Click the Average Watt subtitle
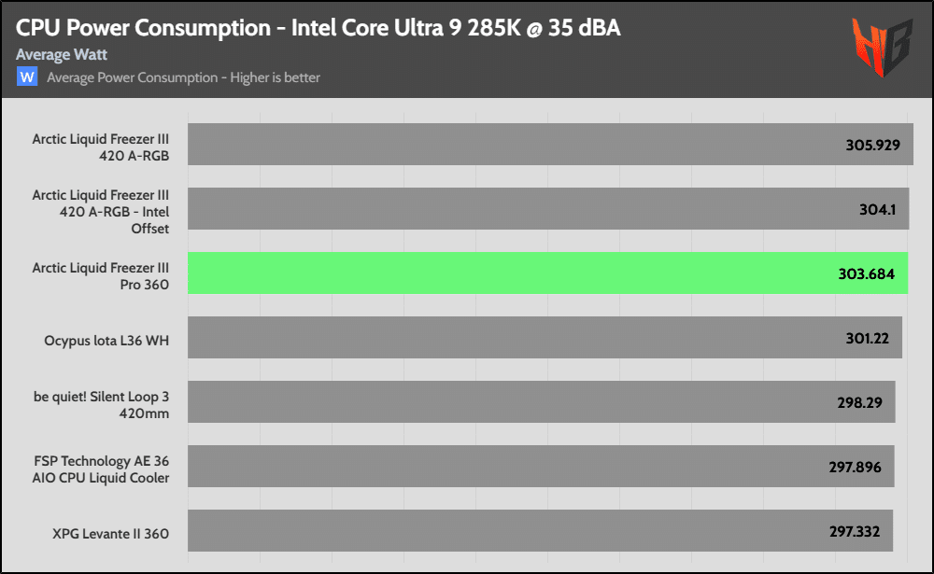This screenshot has width=934, height=574. (62, 55)
